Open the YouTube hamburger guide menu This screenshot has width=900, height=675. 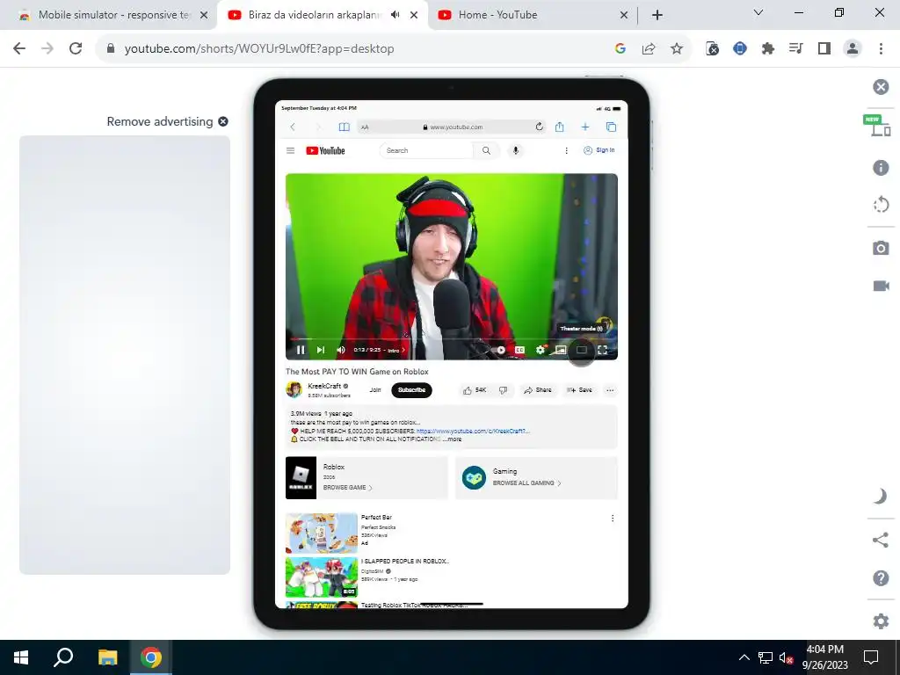[290, 150]
